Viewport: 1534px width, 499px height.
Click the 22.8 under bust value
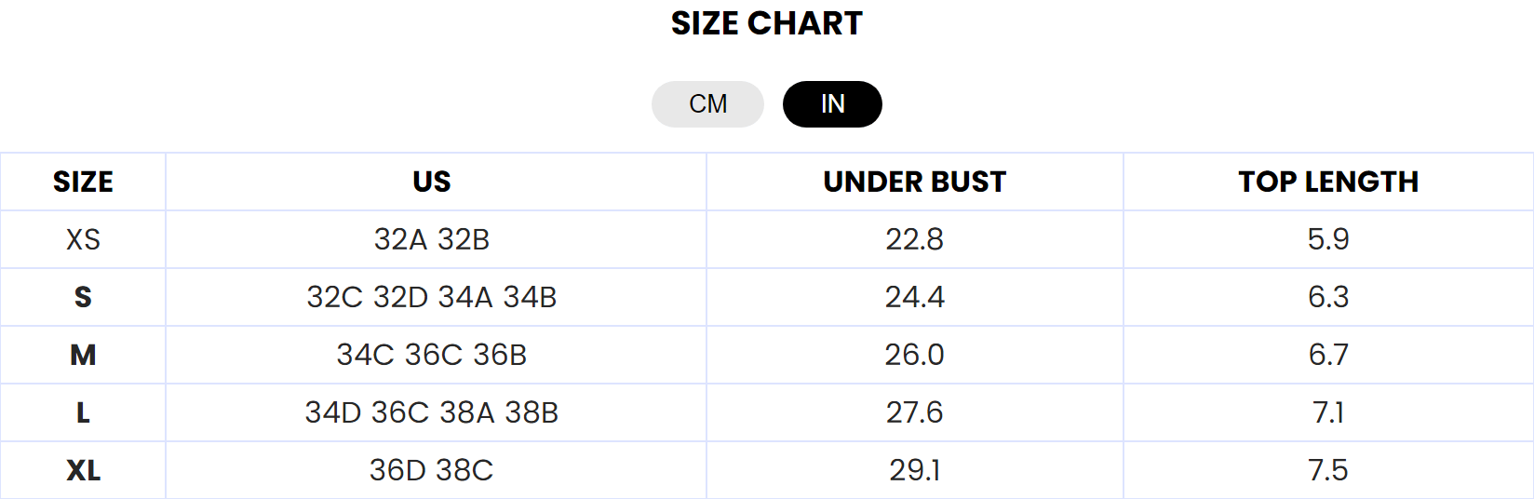(915, 239)
